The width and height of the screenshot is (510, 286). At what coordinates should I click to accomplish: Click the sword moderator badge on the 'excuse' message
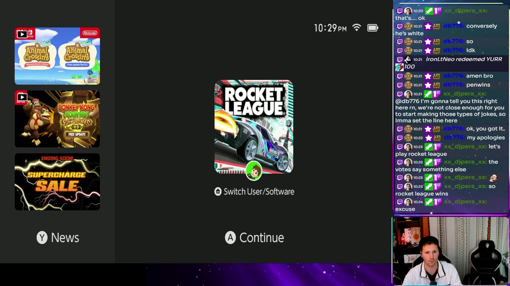(428, 202)
